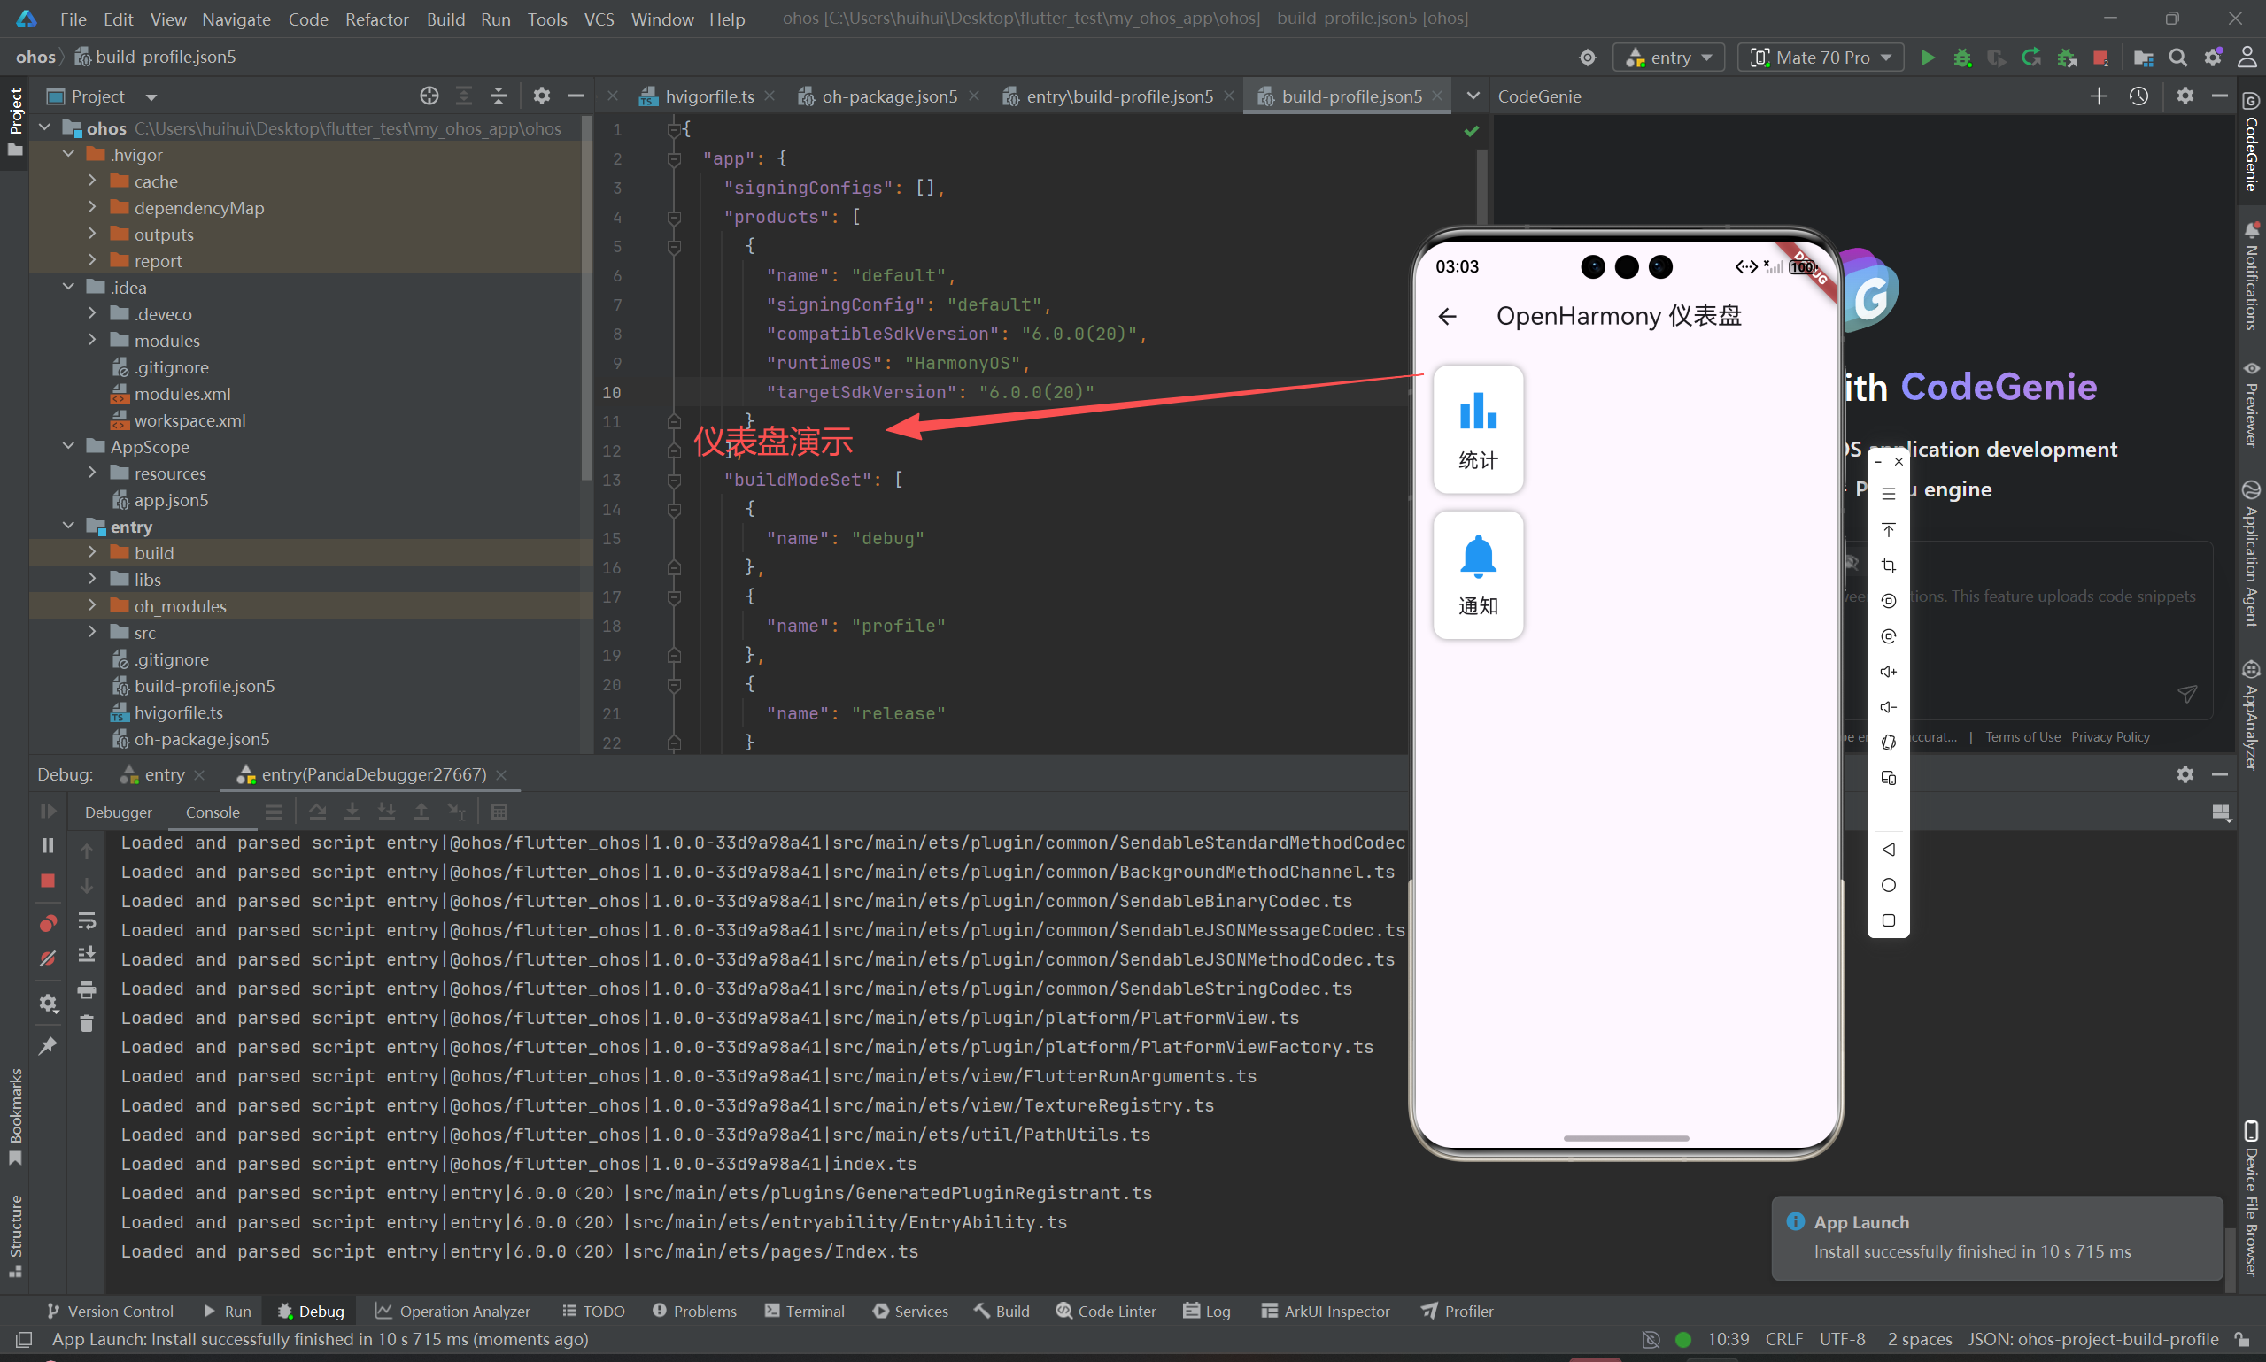The width and height of the screenshot is (2266, 1362).
Task: Tap the 通知 notification bell card
Action: tap(1477, 574)
